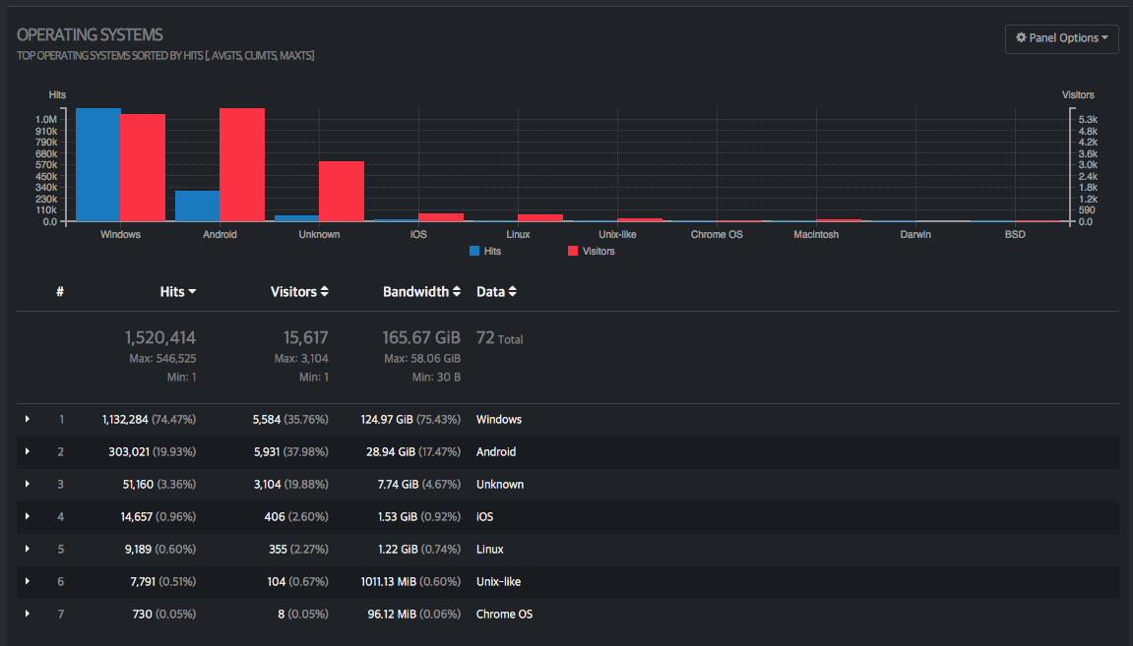
Task: Expand the Linux row arrow
Action: [28, 549]
